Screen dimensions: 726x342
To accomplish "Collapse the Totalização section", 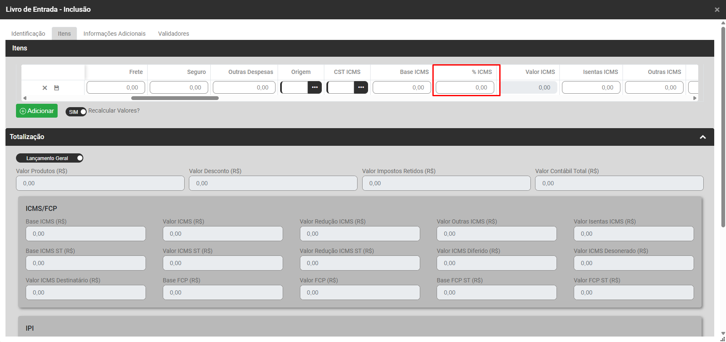I will tap(702, 137).
